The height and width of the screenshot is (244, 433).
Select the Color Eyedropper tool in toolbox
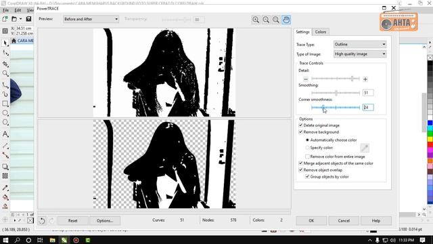[5, 188]
